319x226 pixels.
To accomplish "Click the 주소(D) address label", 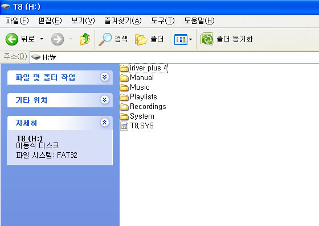I will pos(15,56).
